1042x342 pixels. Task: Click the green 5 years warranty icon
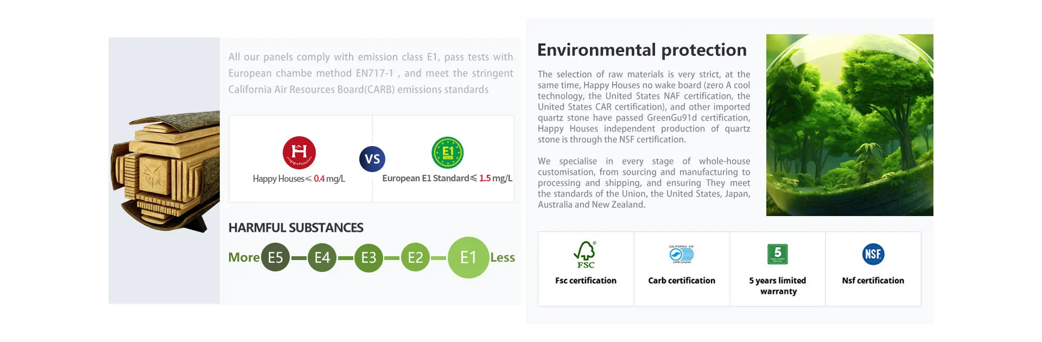point(778,254)
